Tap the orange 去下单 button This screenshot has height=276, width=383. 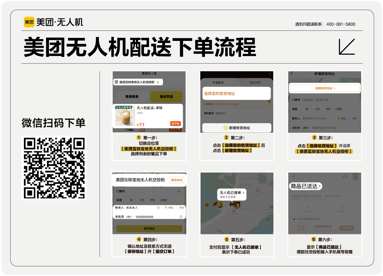(x=175, y=124)
